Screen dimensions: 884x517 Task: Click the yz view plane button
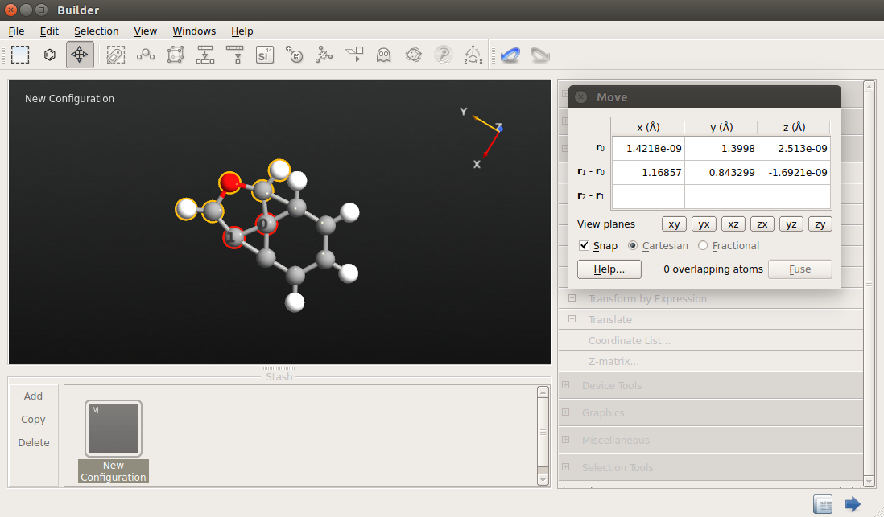791,224
